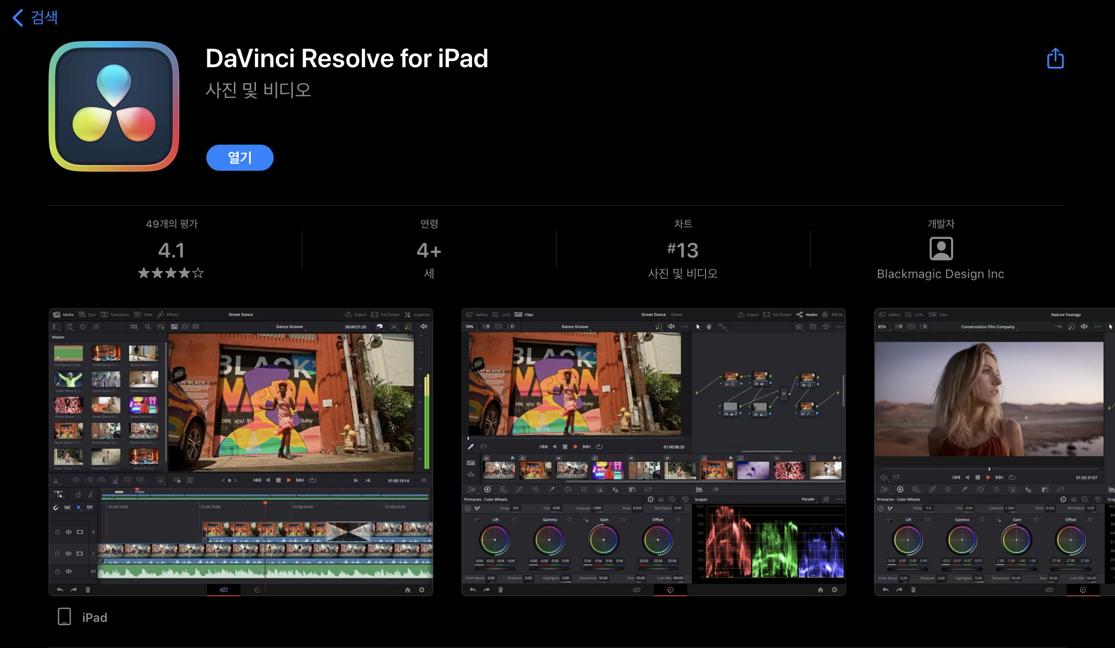Open the Blackmagic Design Inc developer link
Image resolution: width=1115 pixels, height=648 pixels.
click(x=940, y=274)
